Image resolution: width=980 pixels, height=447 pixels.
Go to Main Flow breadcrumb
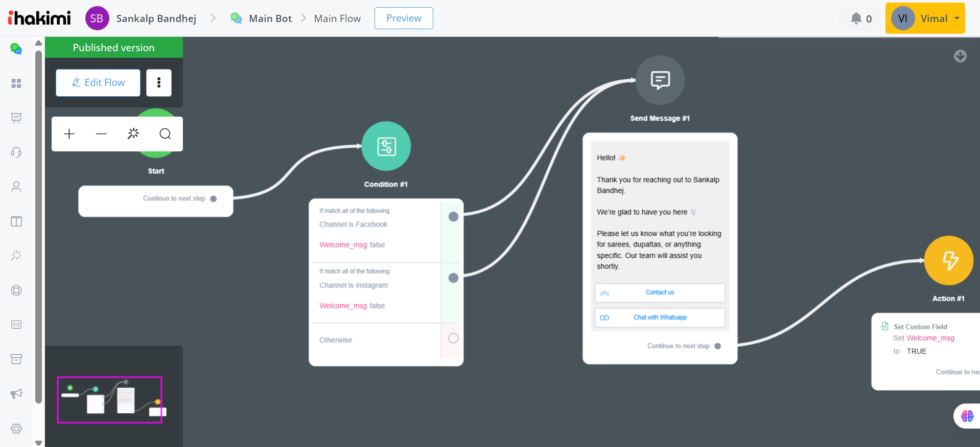coord(337,18)
